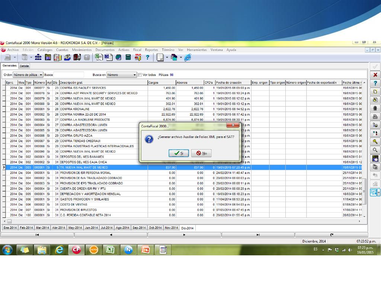Image resolution: width=381 pixels, height=286 pixels.
Task: Click the magnifying glass search sidebar button
Action: (x=375, y=150)
